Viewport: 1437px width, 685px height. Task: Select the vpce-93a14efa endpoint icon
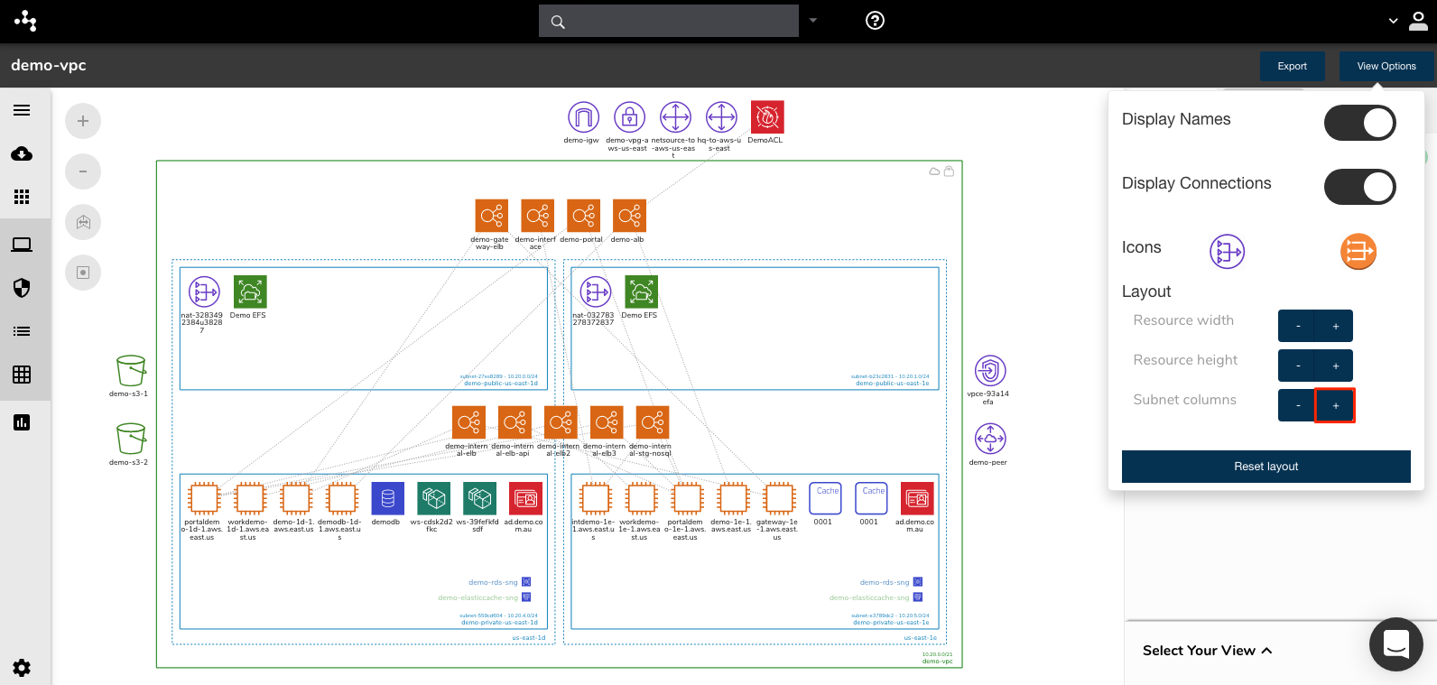point(990,371)
